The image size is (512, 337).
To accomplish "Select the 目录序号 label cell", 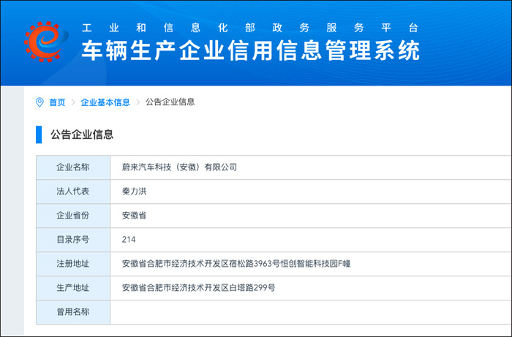I will click(x=73, y=240).
